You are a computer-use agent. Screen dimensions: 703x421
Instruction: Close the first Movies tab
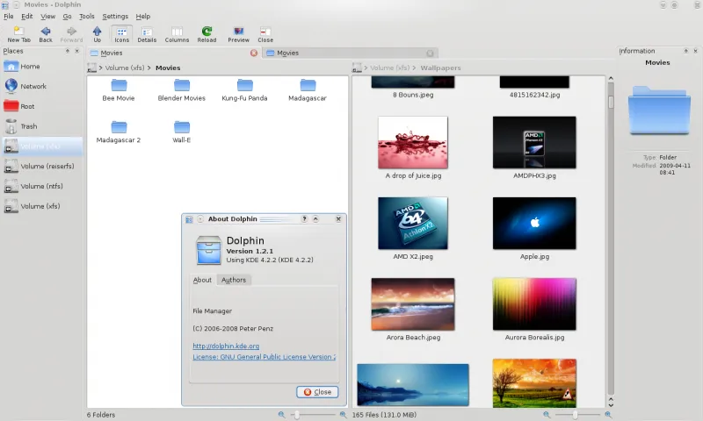click(x=254, y=53)
